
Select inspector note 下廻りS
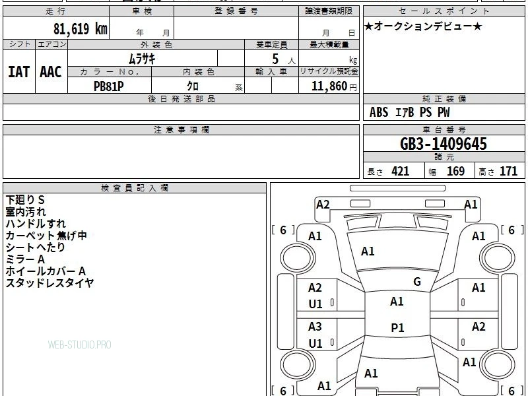point(25,200)
